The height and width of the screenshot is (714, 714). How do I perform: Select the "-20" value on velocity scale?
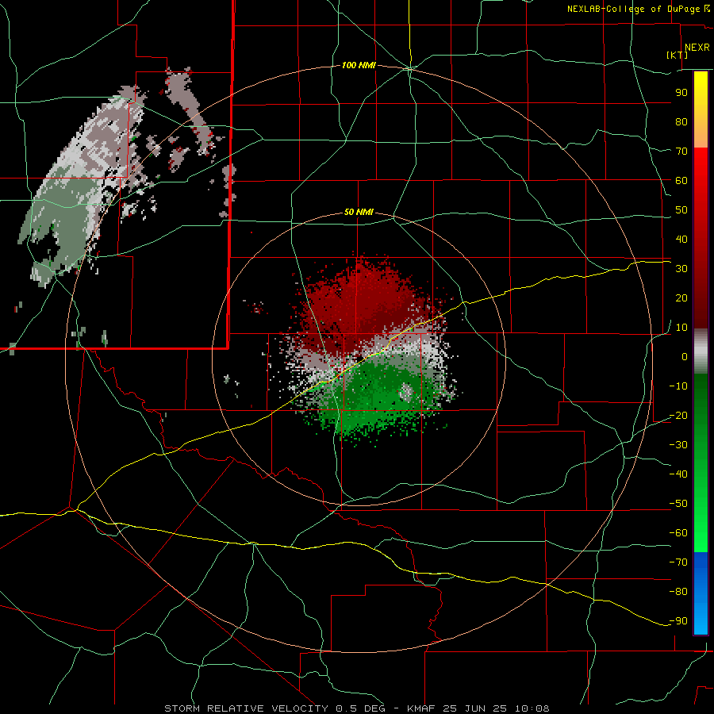[678, 416]
